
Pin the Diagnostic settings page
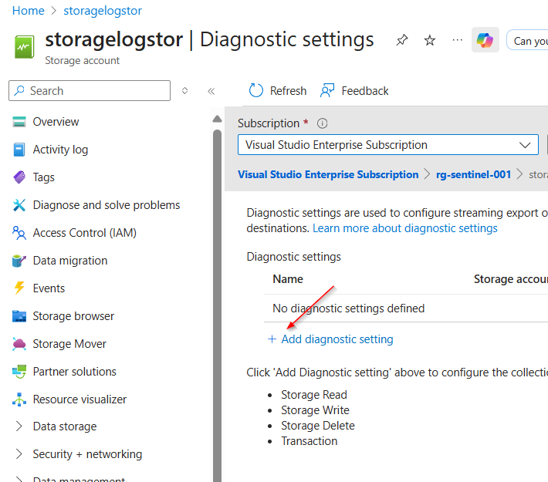pyautogui.click(x=401, y=40)
